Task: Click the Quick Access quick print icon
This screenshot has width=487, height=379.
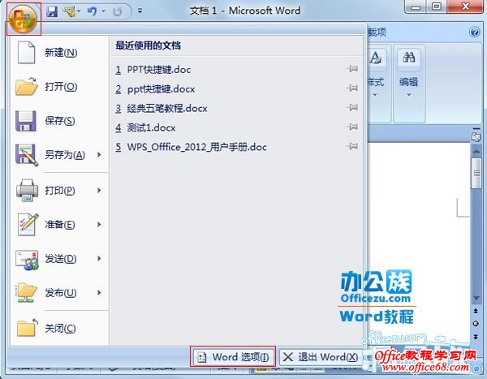Action: tap(70, 11)
